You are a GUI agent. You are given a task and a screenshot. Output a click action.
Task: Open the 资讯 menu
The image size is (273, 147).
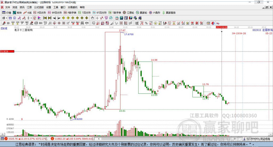click(x=22, y=7)
